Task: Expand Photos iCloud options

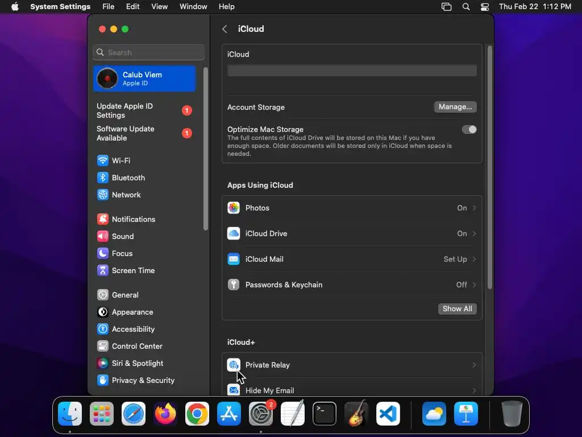Action: click(352, 208)
